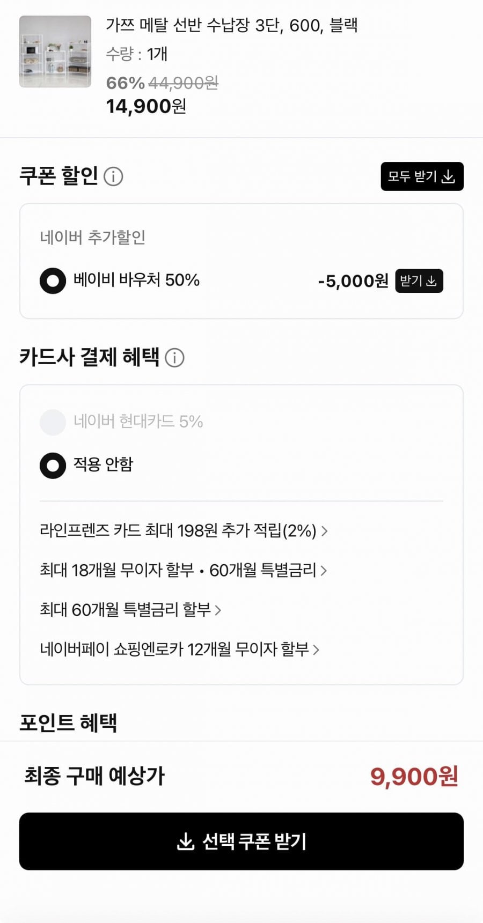Expand 쇼핑엔로카 12개월 무이자 할부 chevron
This screenshot has height=923, width=483.
316,649
